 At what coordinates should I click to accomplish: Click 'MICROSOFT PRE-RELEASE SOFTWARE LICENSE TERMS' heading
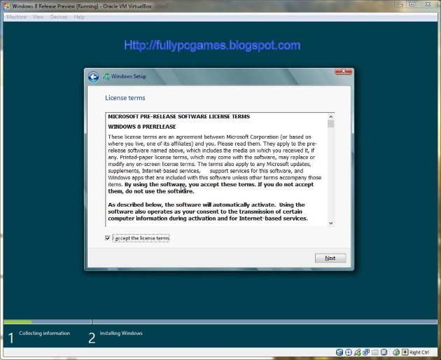[x=179, y=116]
